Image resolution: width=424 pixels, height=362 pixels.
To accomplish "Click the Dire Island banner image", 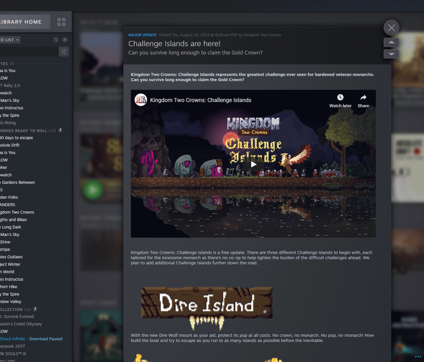I will coord(207,304).
